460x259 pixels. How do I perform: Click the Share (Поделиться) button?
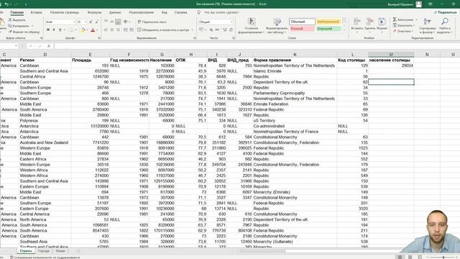click(446, 12)
